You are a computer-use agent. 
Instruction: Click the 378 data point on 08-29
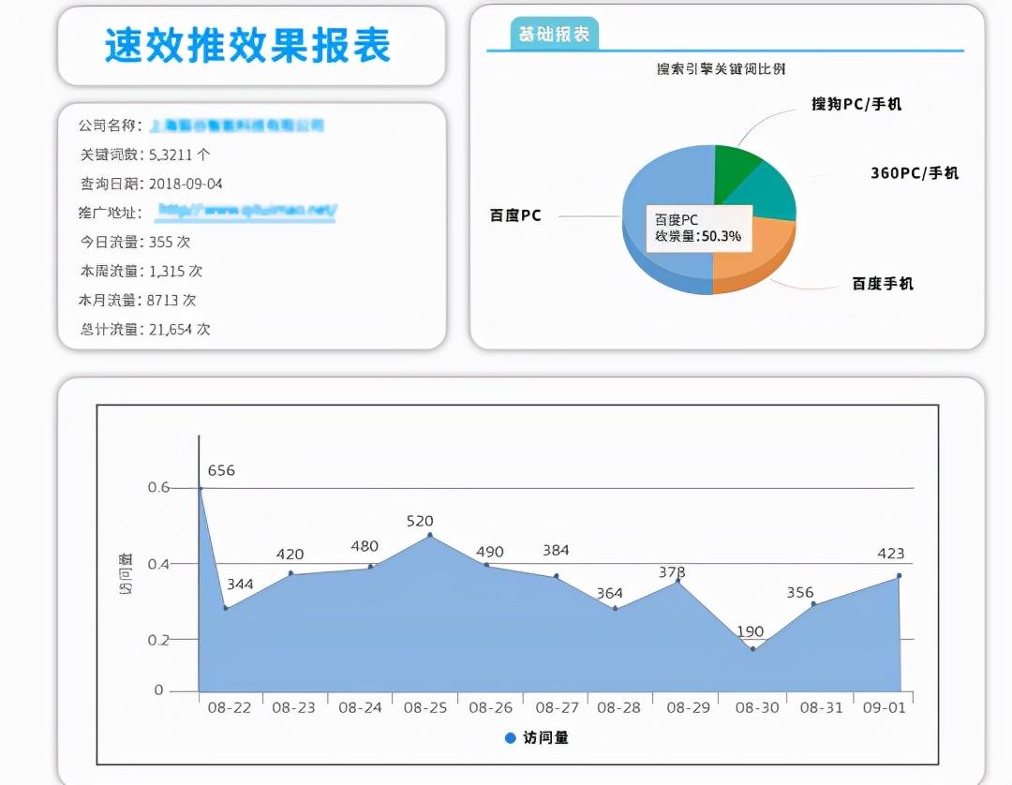[677, 581]
